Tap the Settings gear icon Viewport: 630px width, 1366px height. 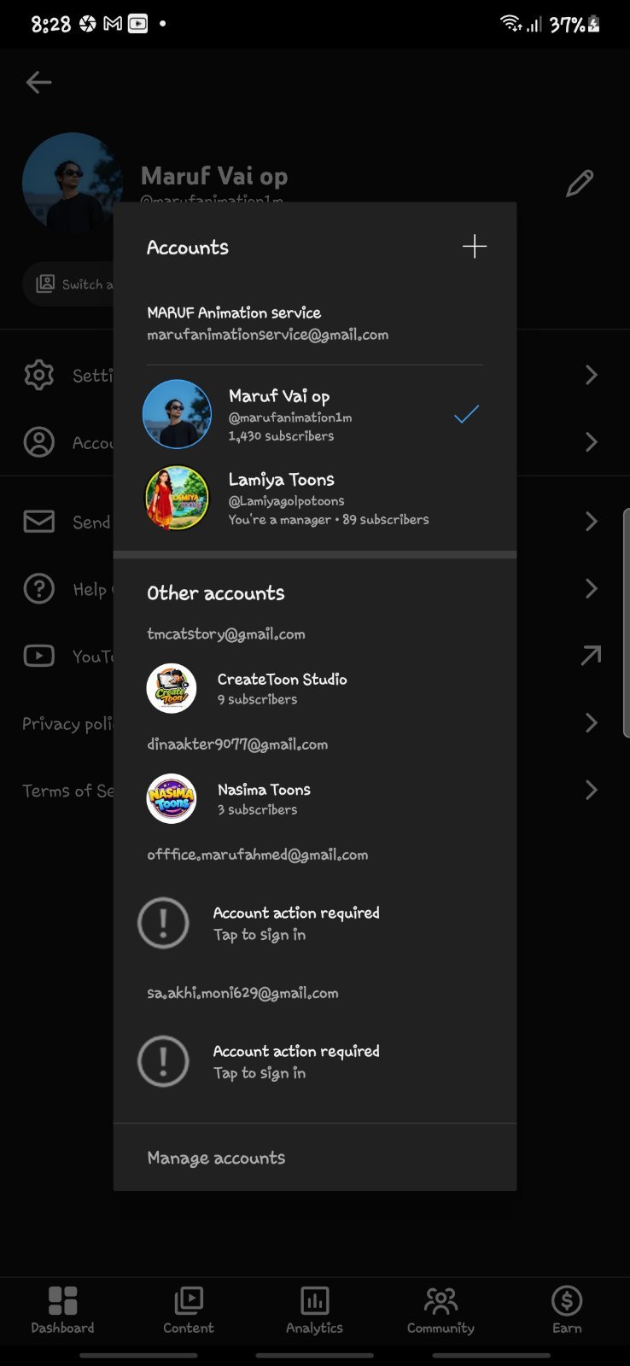[x=39, y=375]
